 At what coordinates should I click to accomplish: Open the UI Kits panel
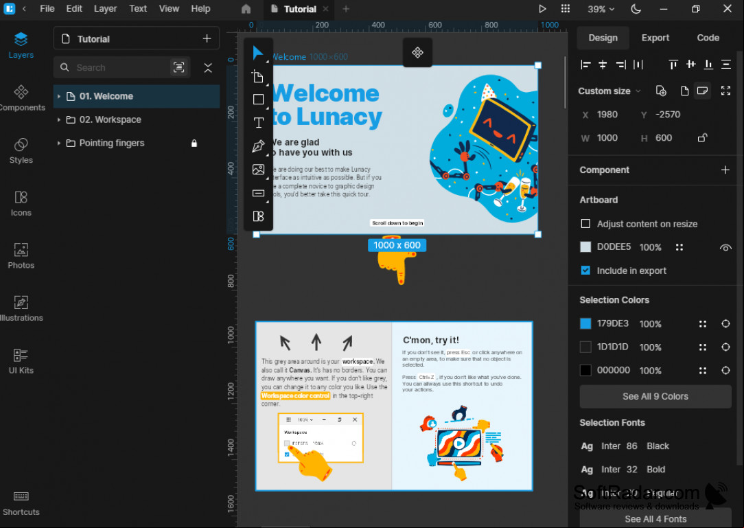point(21,361)
